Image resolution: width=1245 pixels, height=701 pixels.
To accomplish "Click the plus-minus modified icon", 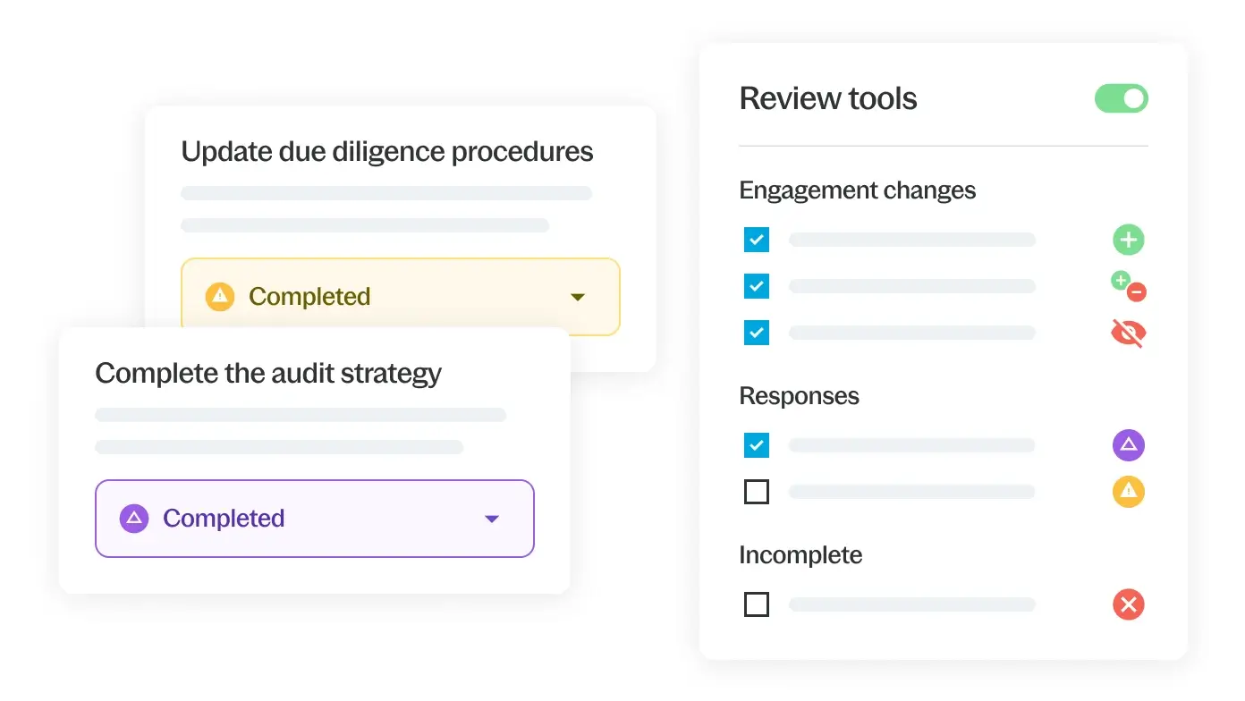I will tap(1129, 286).
